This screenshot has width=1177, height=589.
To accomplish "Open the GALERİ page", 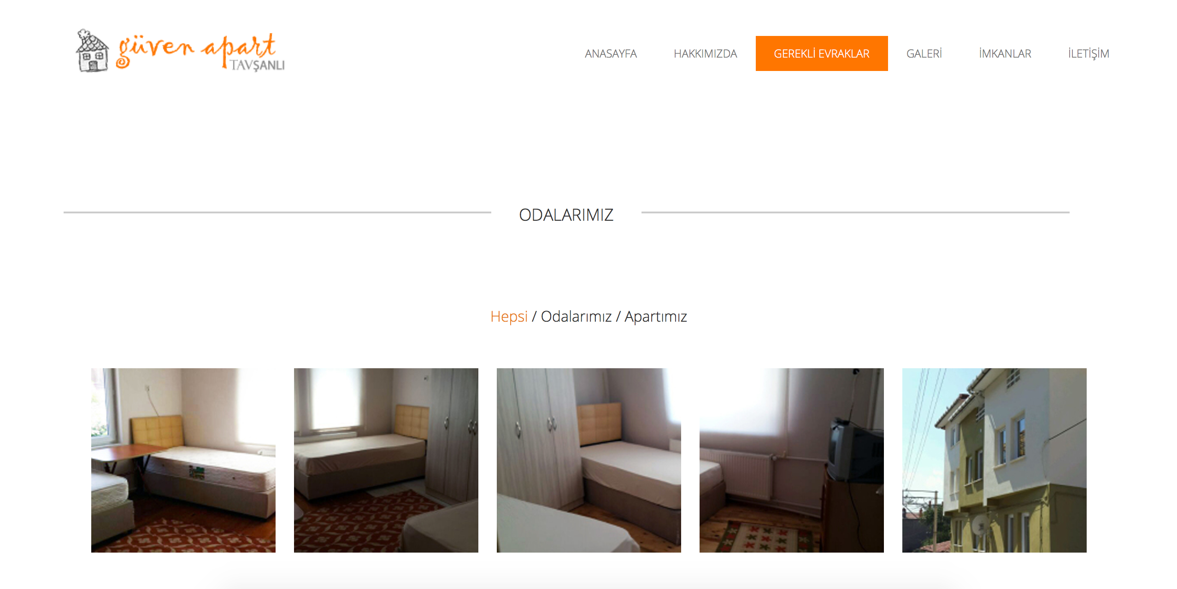I will tap(924, 53).
